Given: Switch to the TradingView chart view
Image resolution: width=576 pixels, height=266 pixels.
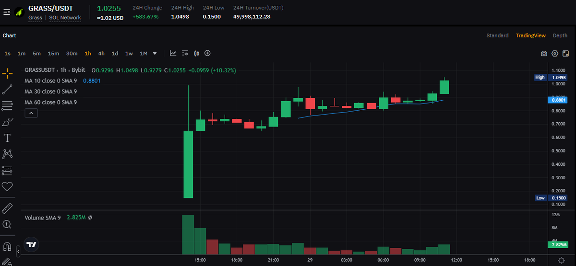Looking at the screenshot, I should click(x=530, y=35).
